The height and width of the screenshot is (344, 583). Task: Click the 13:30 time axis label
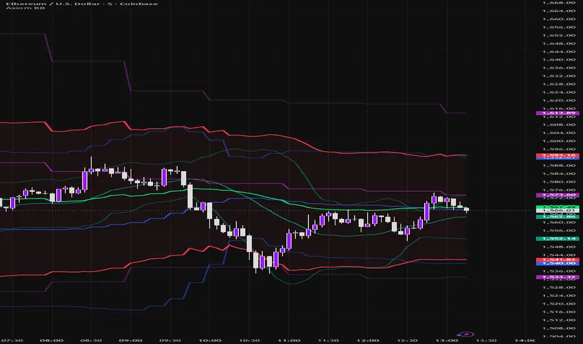coord(486,340)
